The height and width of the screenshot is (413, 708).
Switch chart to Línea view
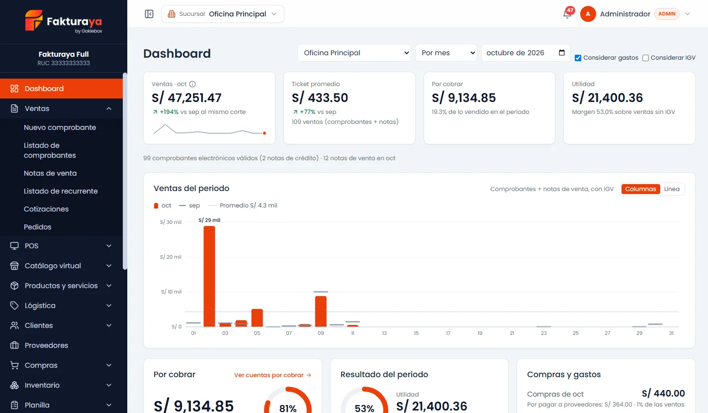(672, 189)
